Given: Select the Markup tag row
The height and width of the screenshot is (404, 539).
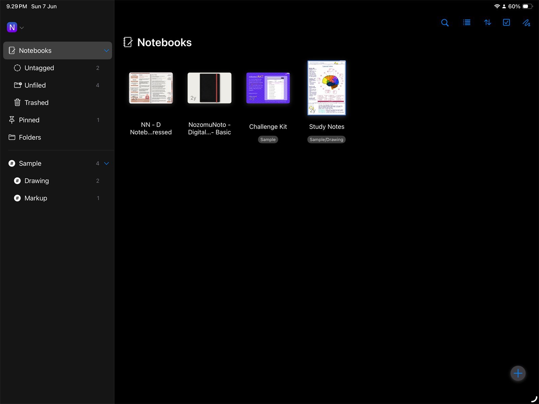Looking at the screenshot, I should 58,198.
